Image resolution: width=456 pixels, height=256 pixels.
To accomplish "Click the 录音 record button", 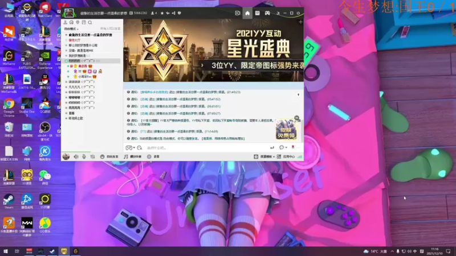I will click(153, 157).
